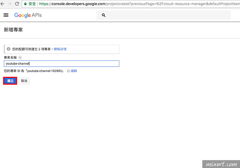The width and height of the screenshot is (240, 168).
Task: Click the 編輯 link to edit ID
Action: [x=74, y=71]
